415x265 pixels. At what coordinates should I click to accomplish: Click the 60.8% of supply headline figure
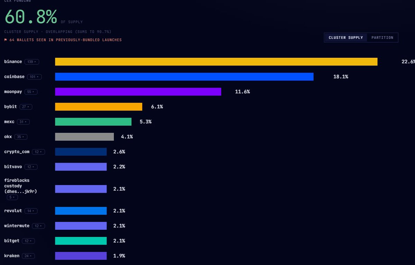(x=31, y=16)
